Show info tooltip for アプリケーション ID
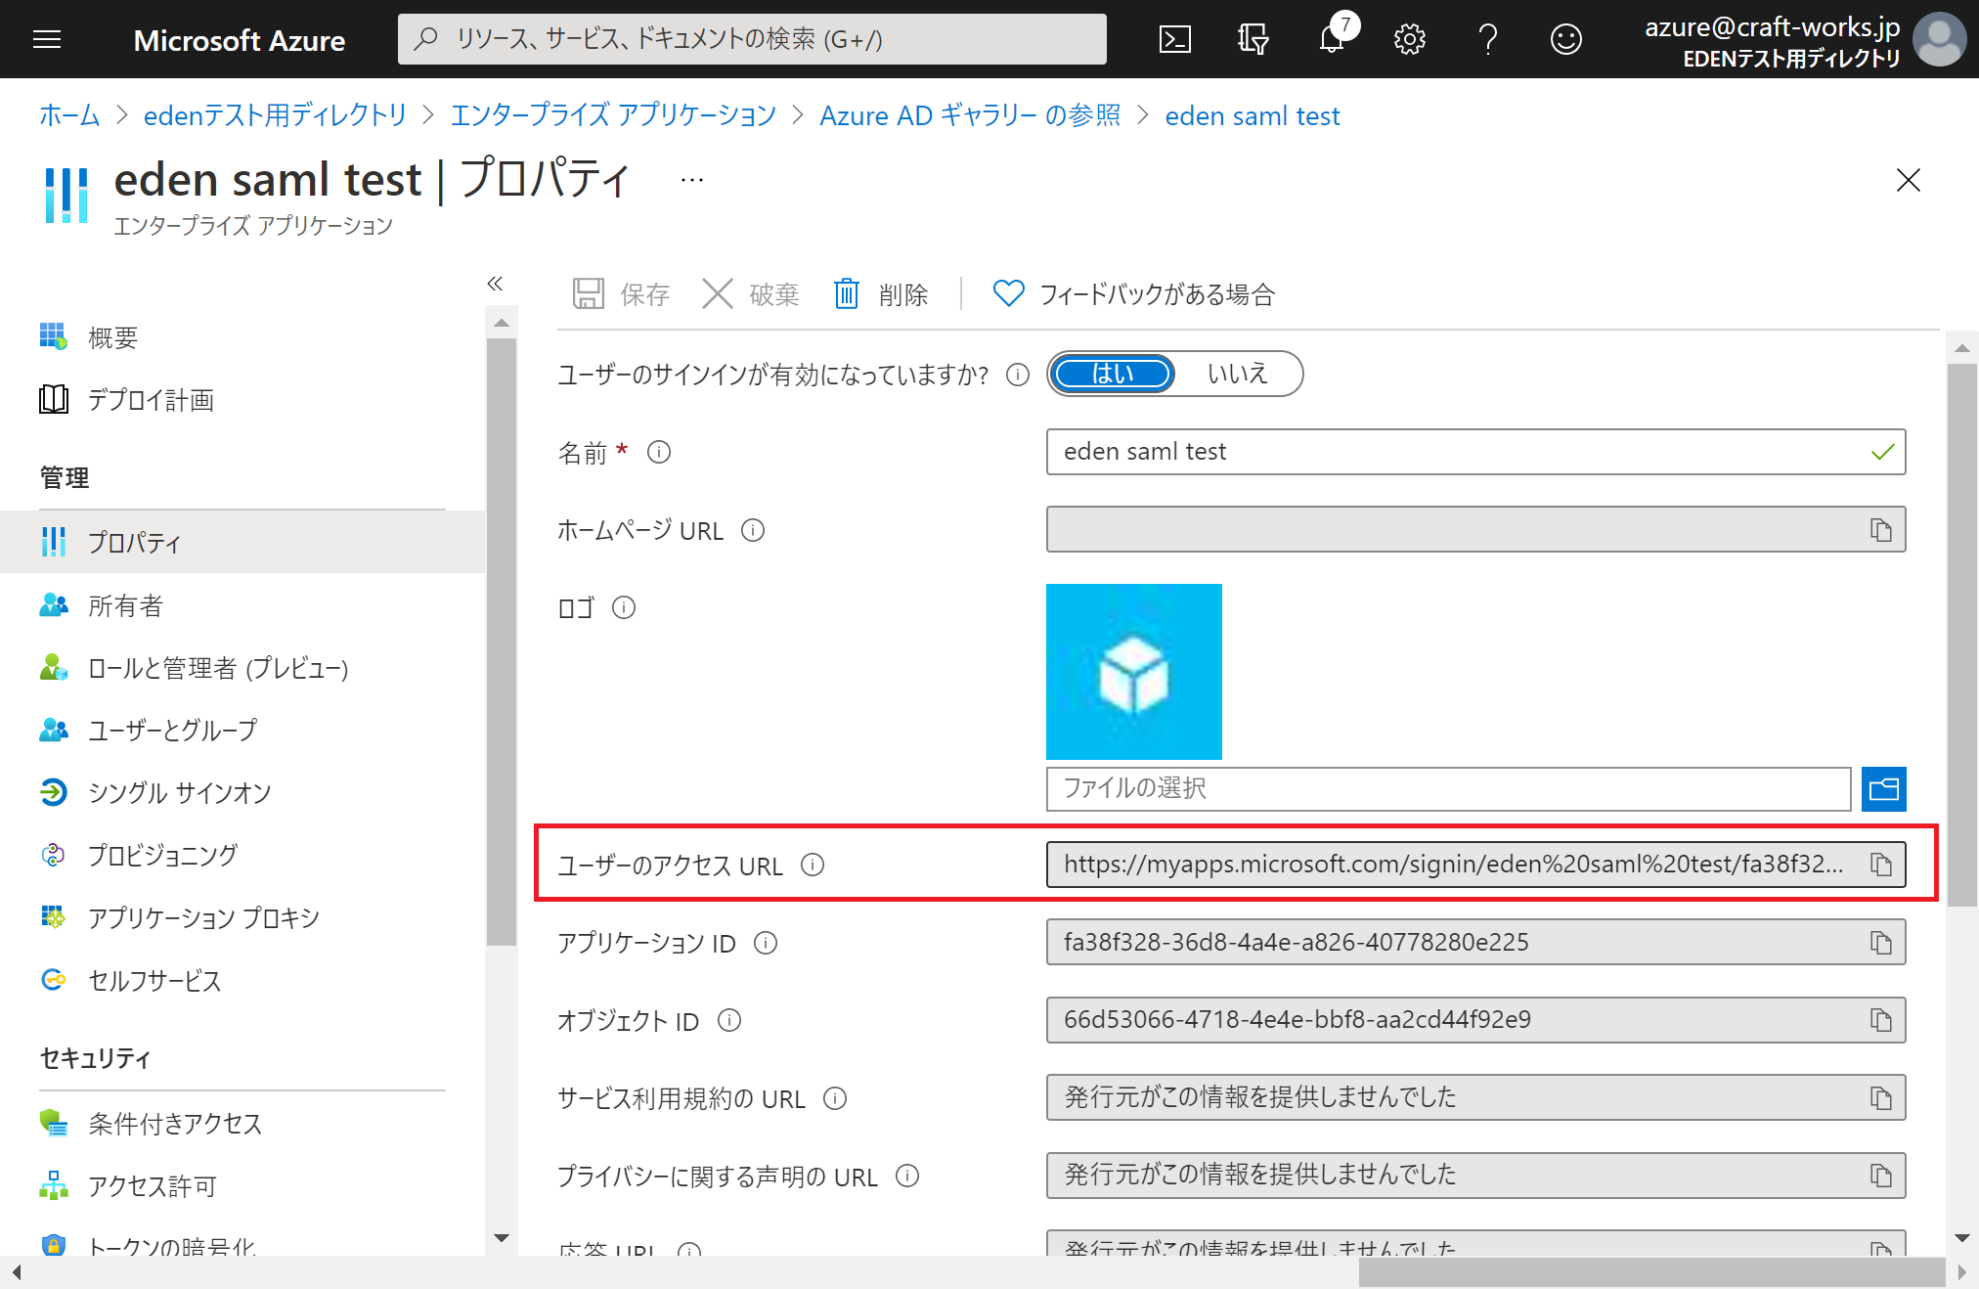 tap(766, 943)
